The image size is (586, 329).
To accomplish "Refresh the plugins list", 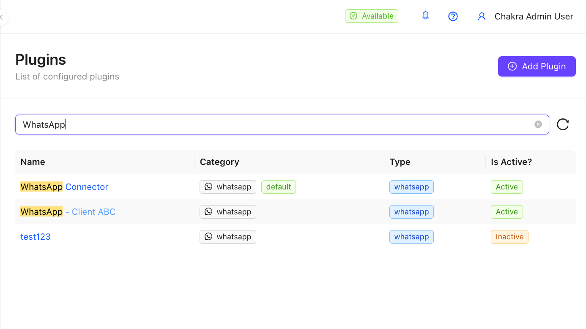I will [x=562, y=124].
